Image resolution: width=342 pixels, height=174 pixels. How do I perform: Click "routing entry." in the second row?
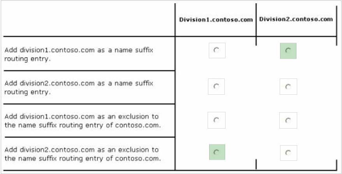(28, 93)
